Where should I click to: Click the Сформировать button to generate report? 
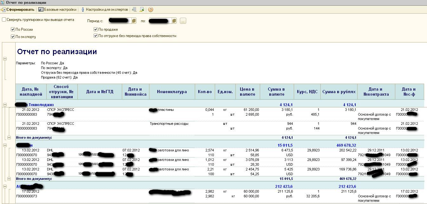[18, 10]
